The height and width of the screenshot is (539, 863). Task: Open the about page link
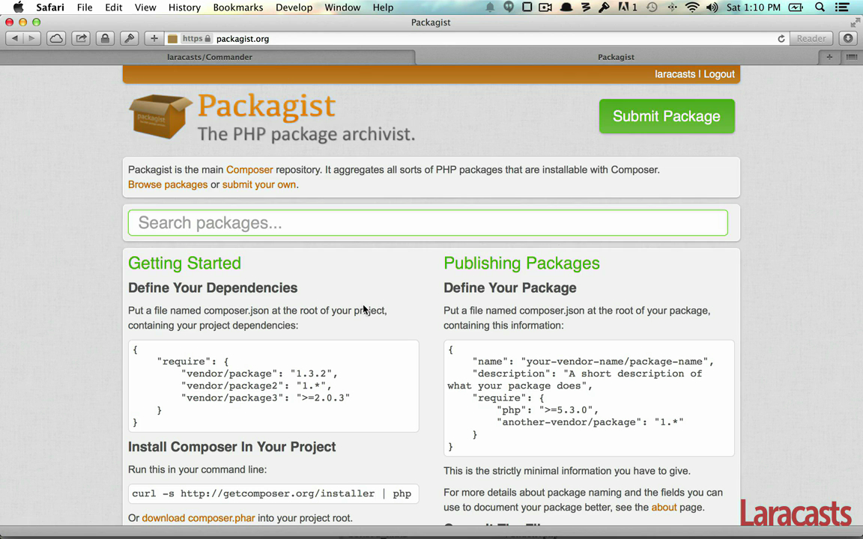664,507
